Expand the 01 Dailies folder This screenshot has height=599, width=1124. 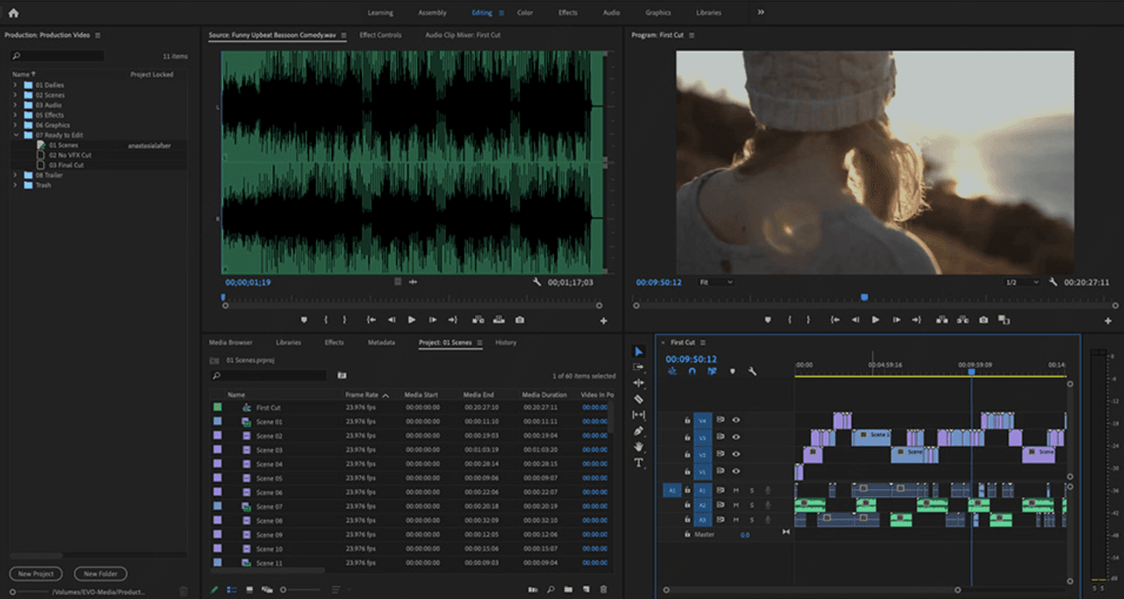pos(15,85)
